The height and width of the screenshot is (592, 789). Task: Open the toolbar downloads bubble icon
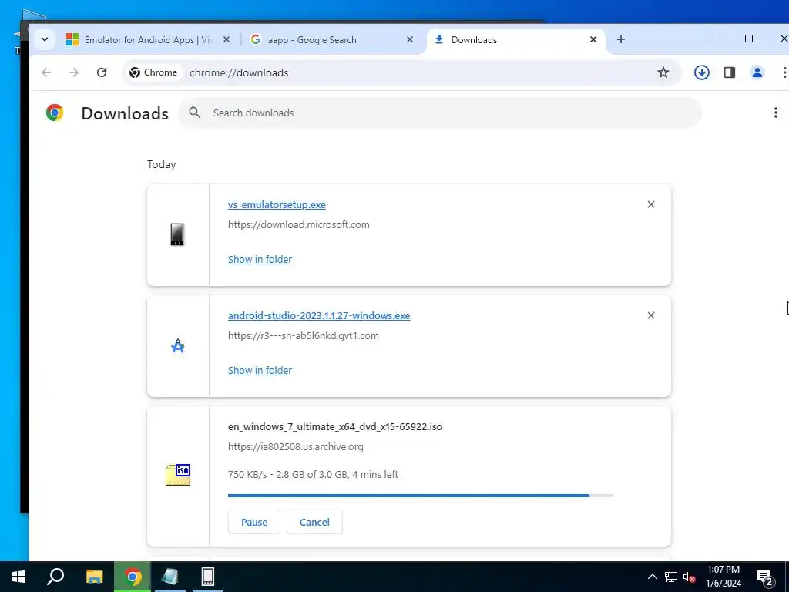point(701,72)
